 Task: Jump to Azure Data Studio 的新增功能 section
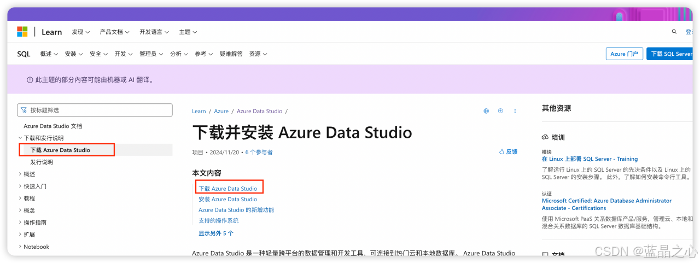[x=236, y=209]
